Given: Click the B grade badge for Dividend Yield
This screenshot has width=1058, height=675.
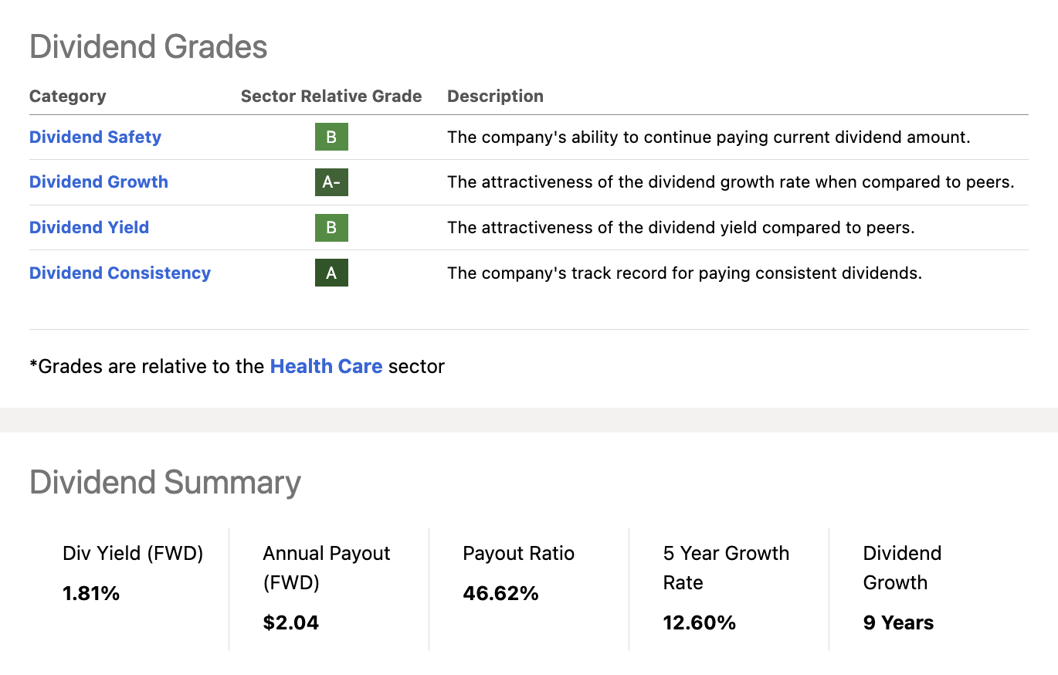Looking at the screenshot, I should [331, 228].
